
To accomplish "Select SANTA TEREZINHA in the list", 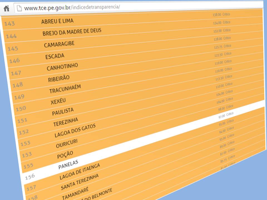I will point(80,182).
